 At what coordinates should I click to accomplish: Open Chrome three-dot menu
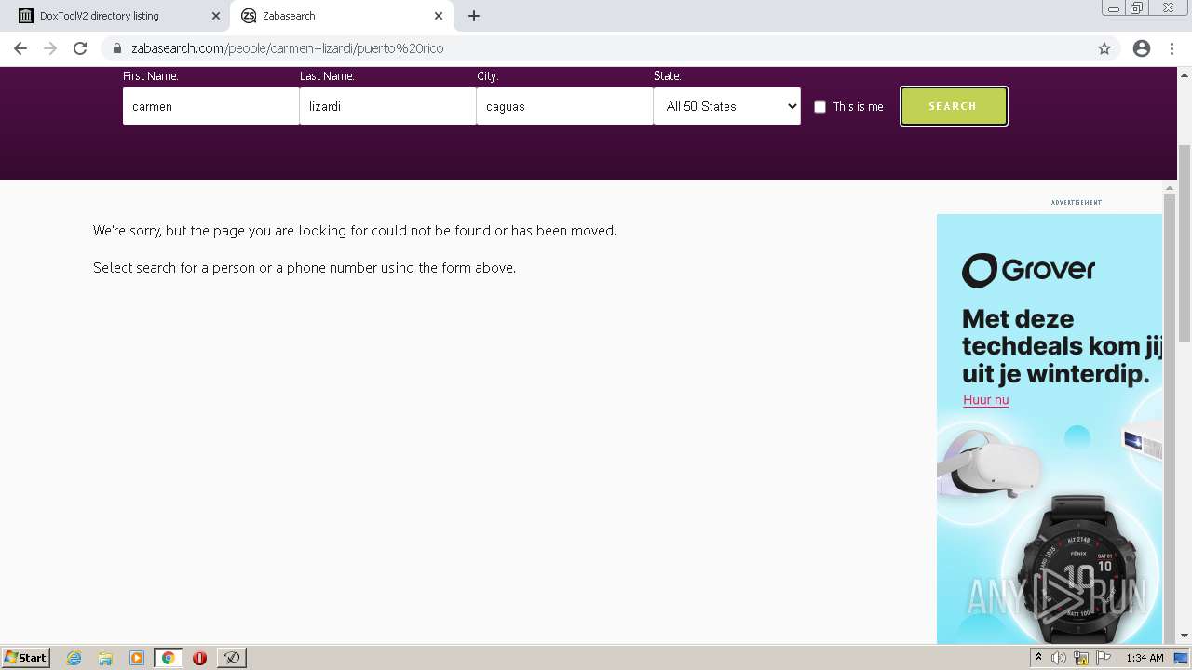point(1172,48)
